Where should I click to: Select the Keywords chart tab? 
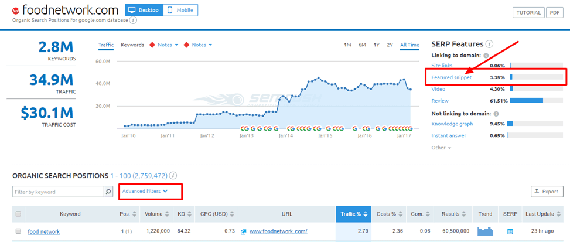coord(132,45)
